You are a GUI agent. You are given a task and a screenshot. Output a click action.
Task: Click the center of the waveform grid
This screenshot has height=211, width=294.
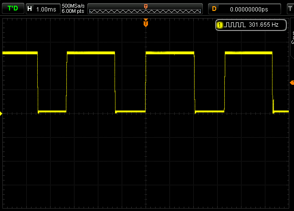pos(146,113)
